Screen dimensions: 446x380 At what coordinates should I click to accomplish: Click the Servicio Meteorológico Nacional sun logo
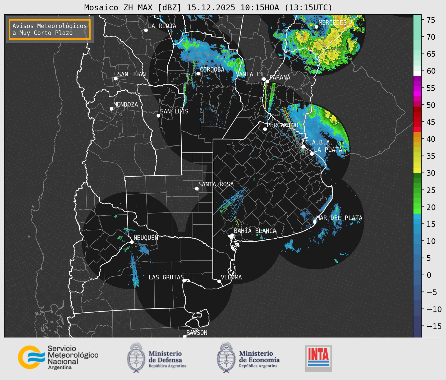[x=31, y=357]
